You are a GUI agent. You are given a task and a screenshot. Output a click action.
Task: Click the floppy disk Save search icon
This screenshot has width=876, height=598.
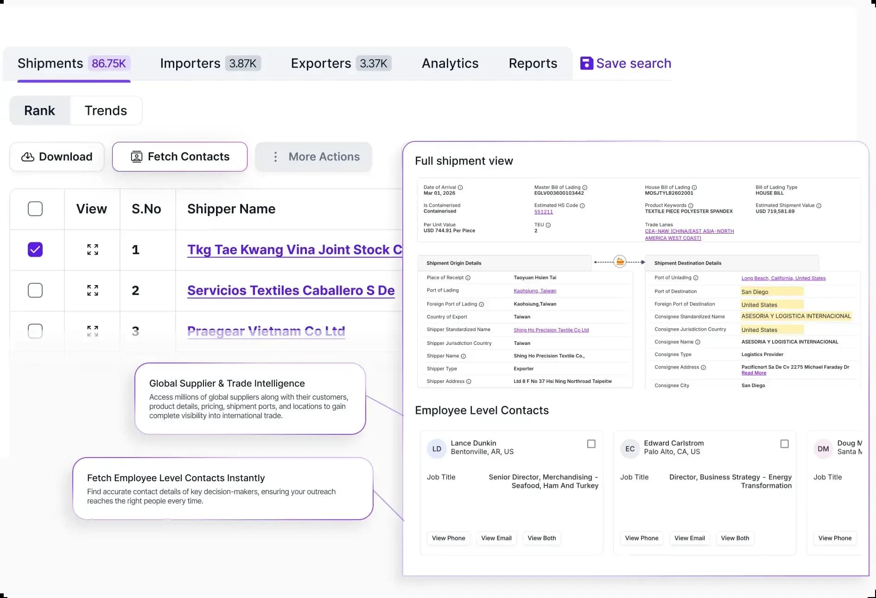[586, 64]
